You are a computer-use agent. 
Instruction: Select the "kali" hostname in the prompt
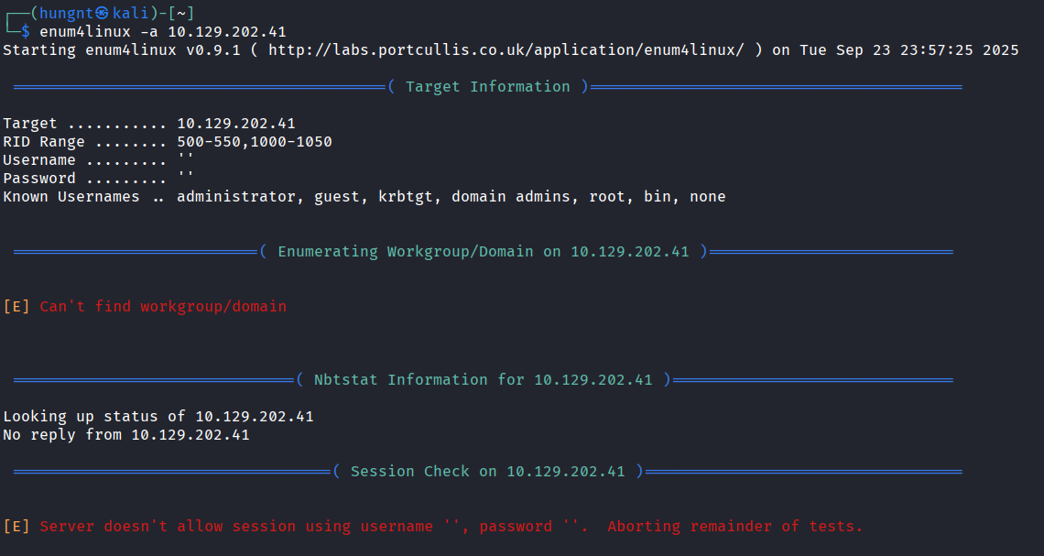coord(130,13)
